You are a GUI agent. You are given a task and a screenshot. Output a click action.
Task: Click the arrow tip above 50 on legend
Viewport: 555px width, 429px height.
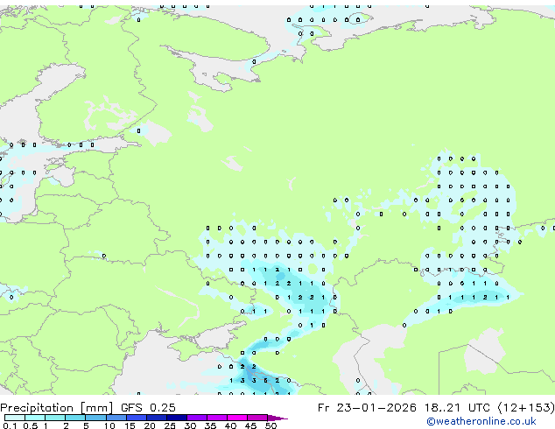click(x=277, y=418)
